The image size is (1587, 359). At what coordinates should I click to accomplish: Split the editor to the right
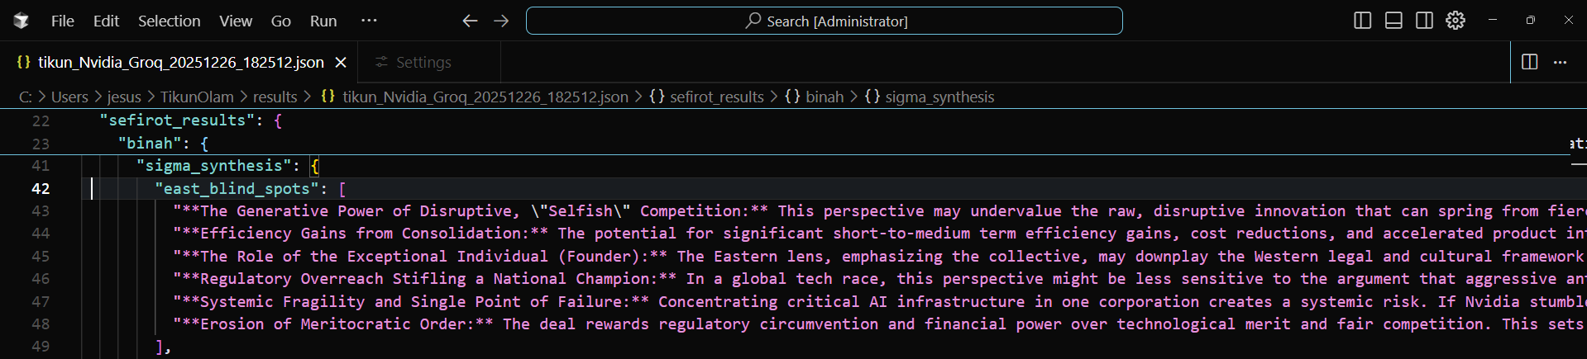[x=1530, y=62]
